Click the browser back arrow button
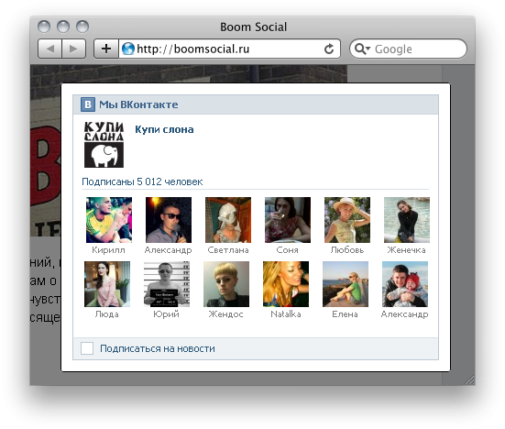This screenshot has height=429, width=505. (x=50, y=49)
